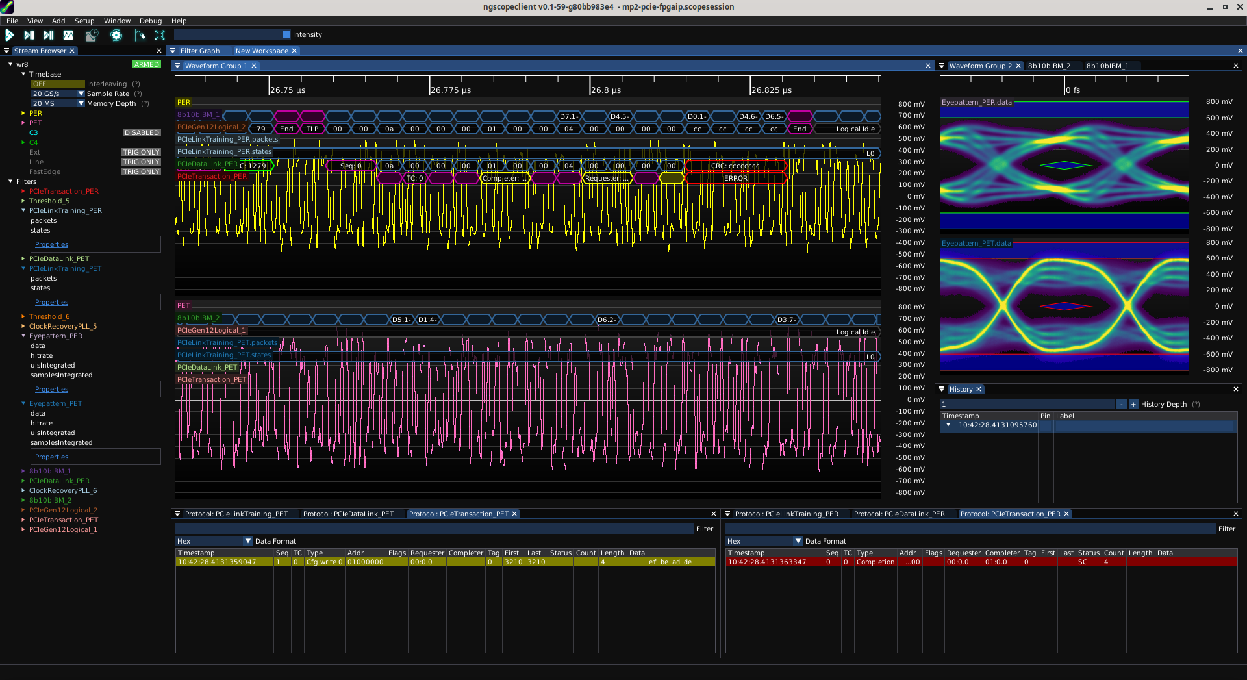Close the Waveform Group 1 tab
The height and width of the screenshot is (680, 1247).
(x=255, y=66)
